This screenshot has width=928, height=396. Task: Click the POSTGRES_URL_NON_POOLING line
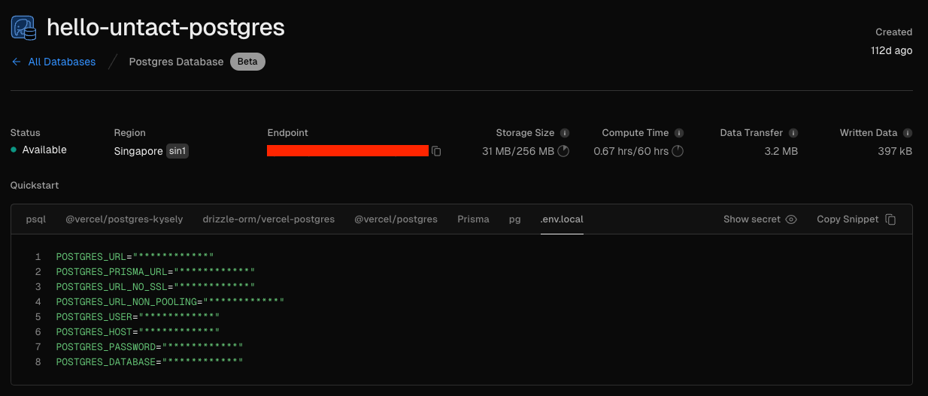point(171,302)
